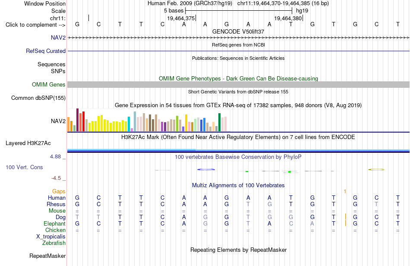This screenshot has width=410, height=266.
Task: Click the tallest light steel-blue GTEx bar
Action: pyautogui.click(x=135, y=121)
